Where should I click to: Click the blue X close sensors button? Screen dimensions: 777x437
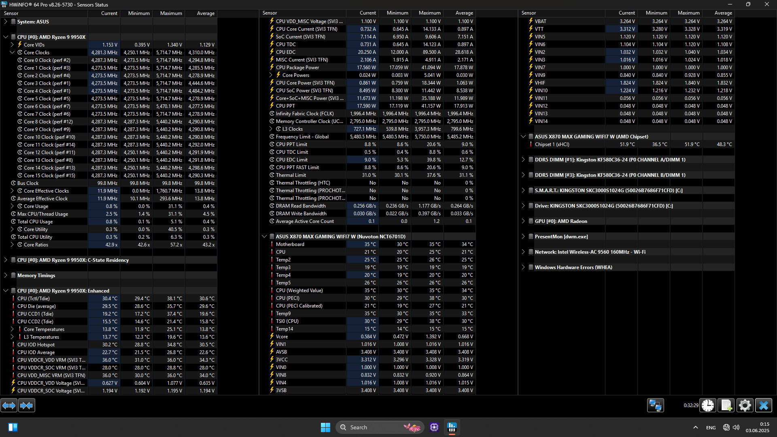tap(764, 405)
